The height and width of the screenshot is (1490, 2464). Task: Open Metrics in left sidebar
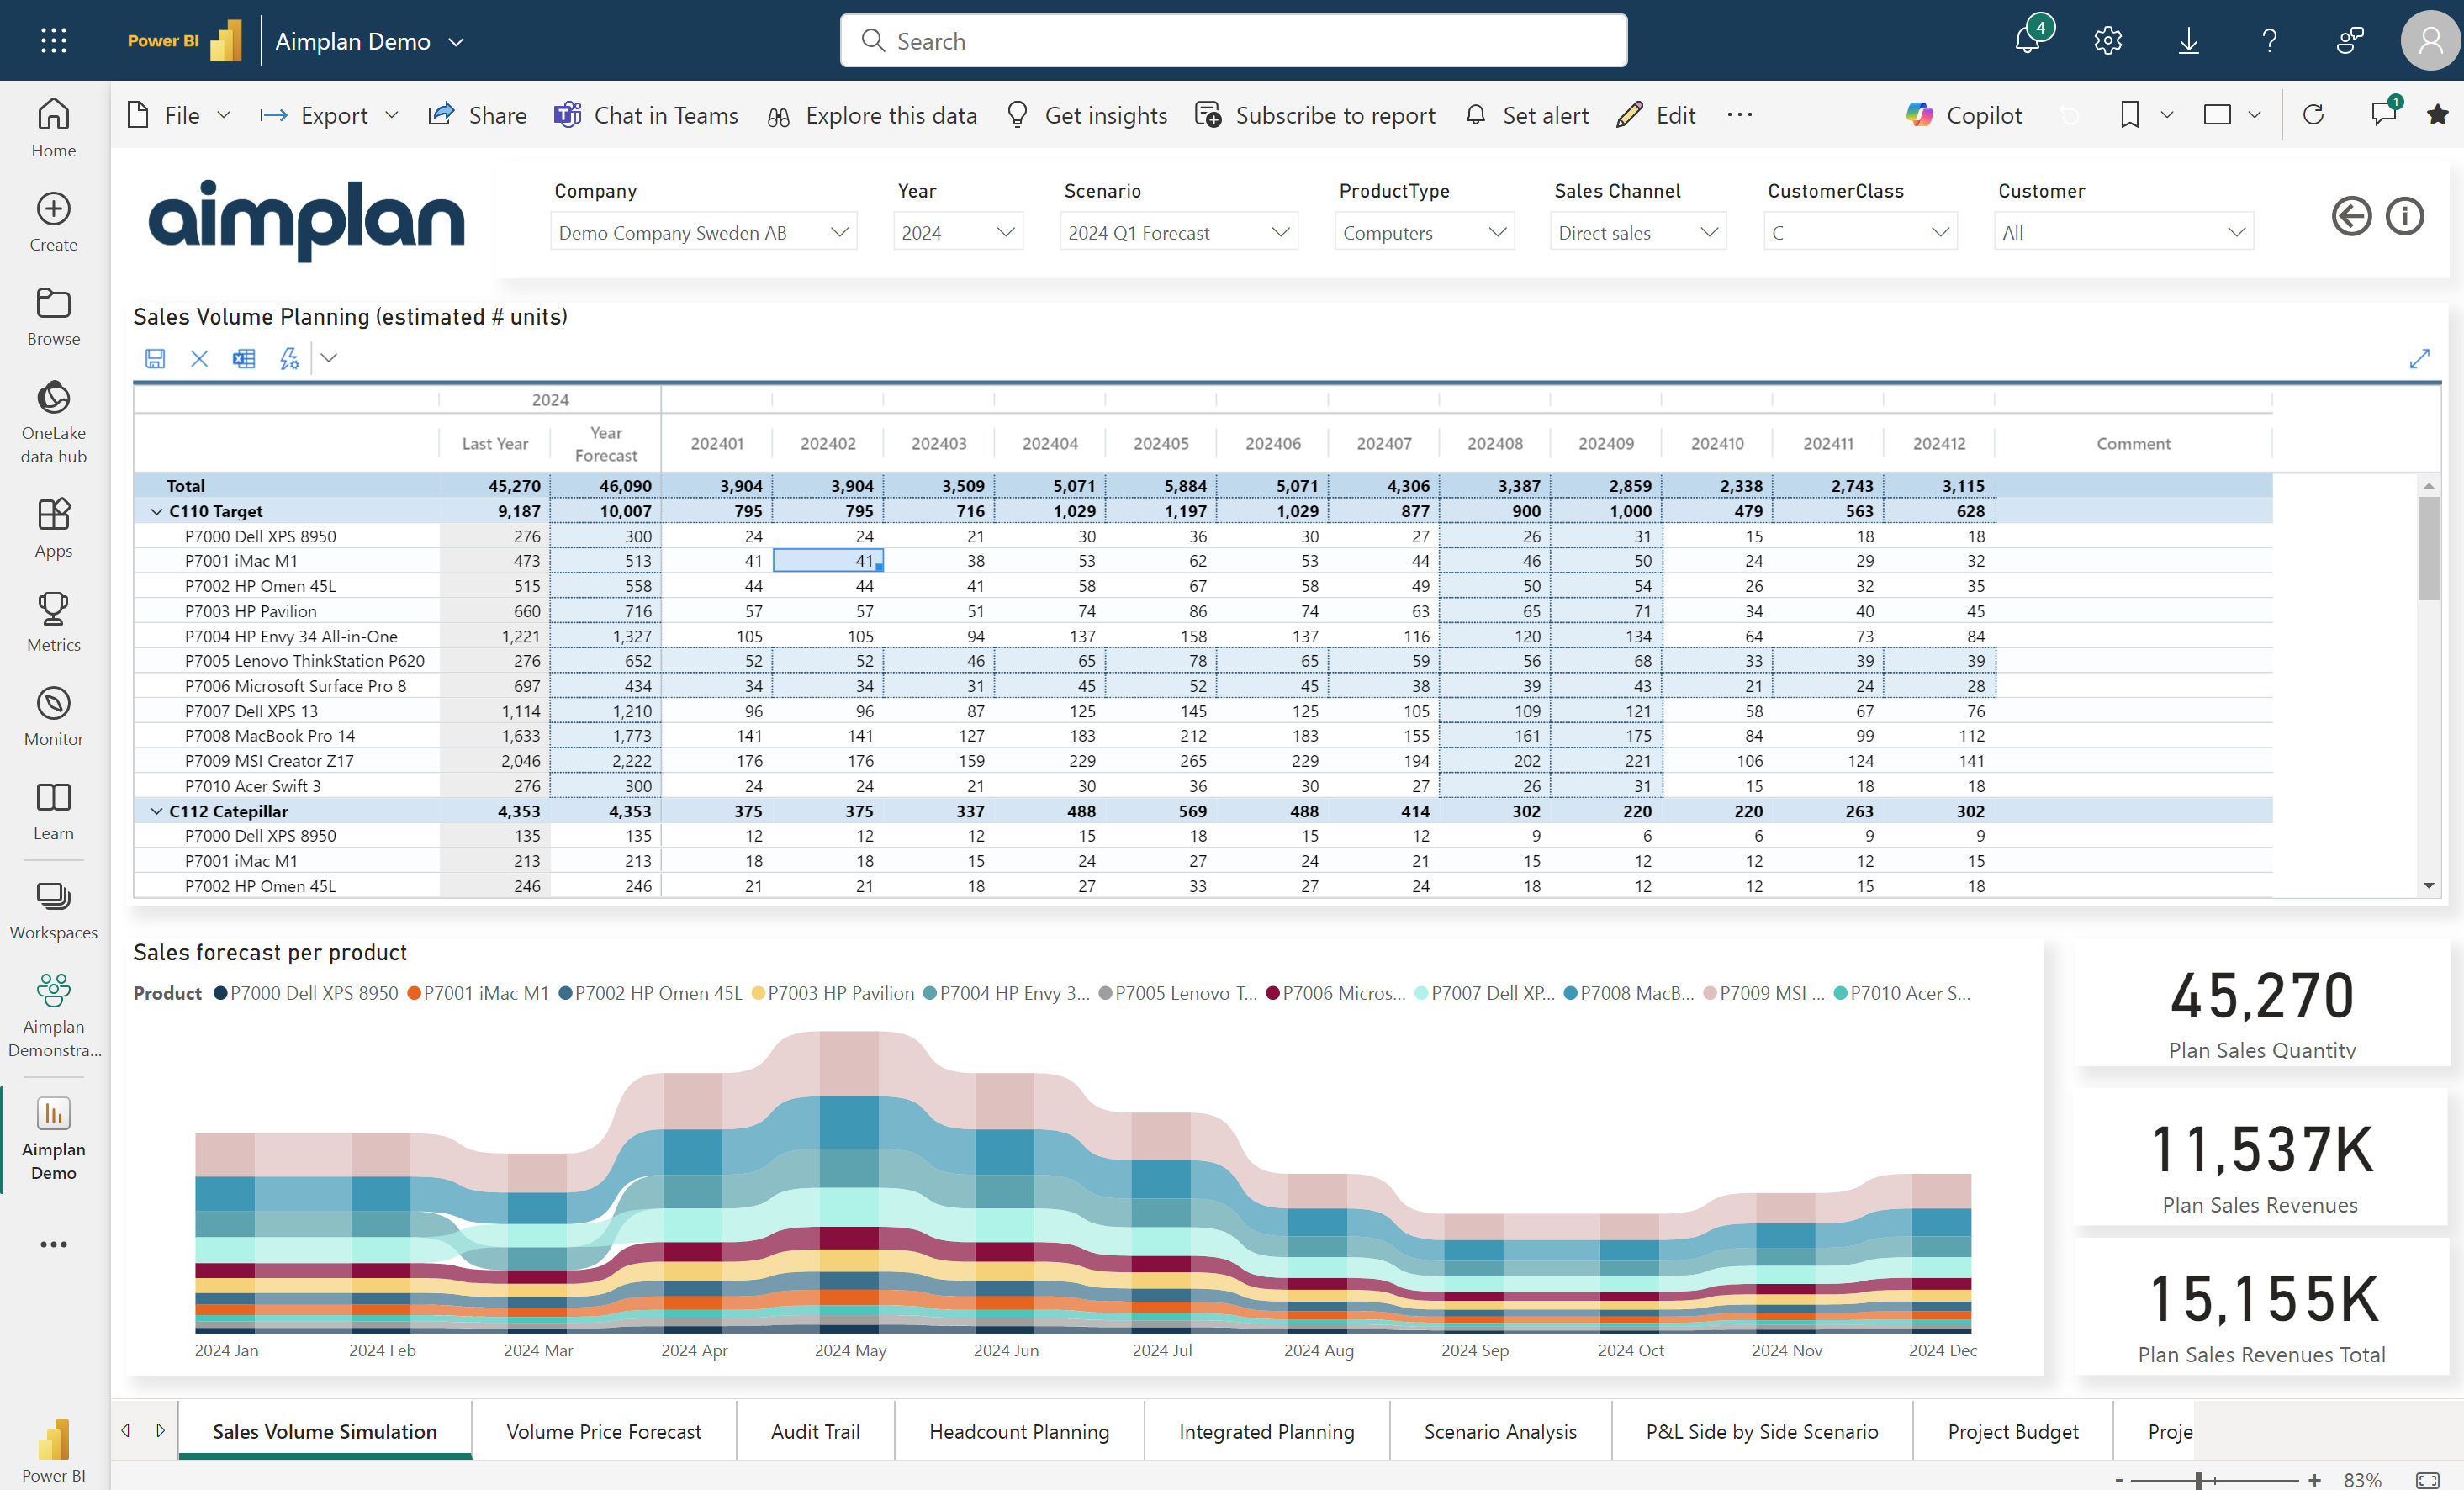coord(54,622)
